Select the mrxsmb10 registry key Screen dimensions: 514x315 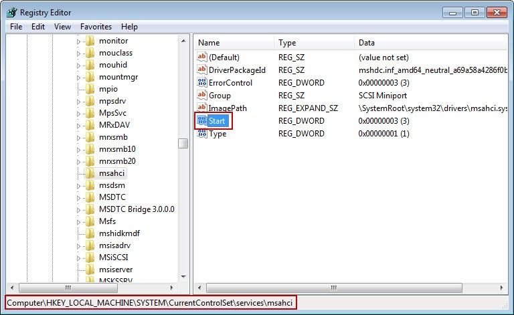tap(117, 149)
